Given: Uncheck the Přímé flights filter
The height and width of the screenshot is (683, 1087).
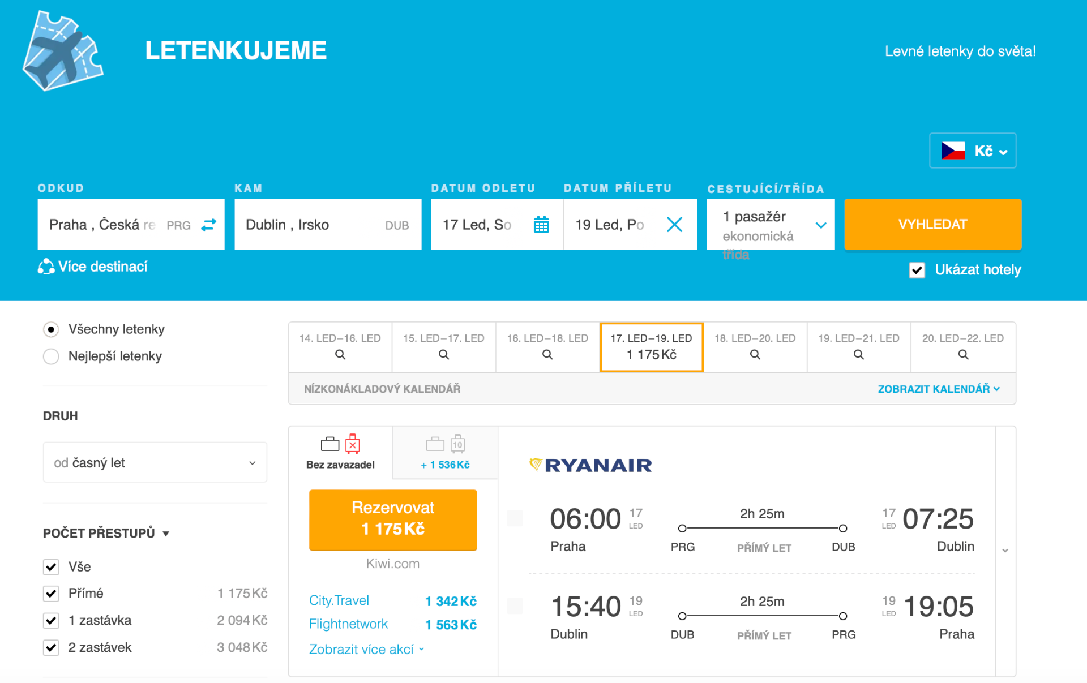Looking at the screenshot, I should click(51, 594).
